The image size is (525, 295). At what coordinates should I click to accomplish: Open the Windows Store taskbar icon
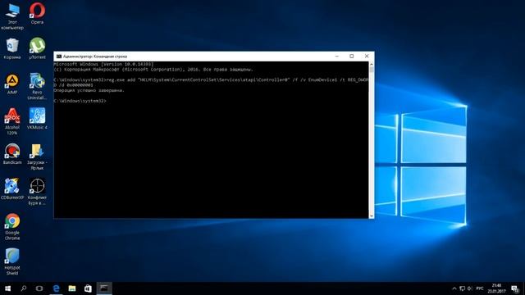[x=88, y=288]
